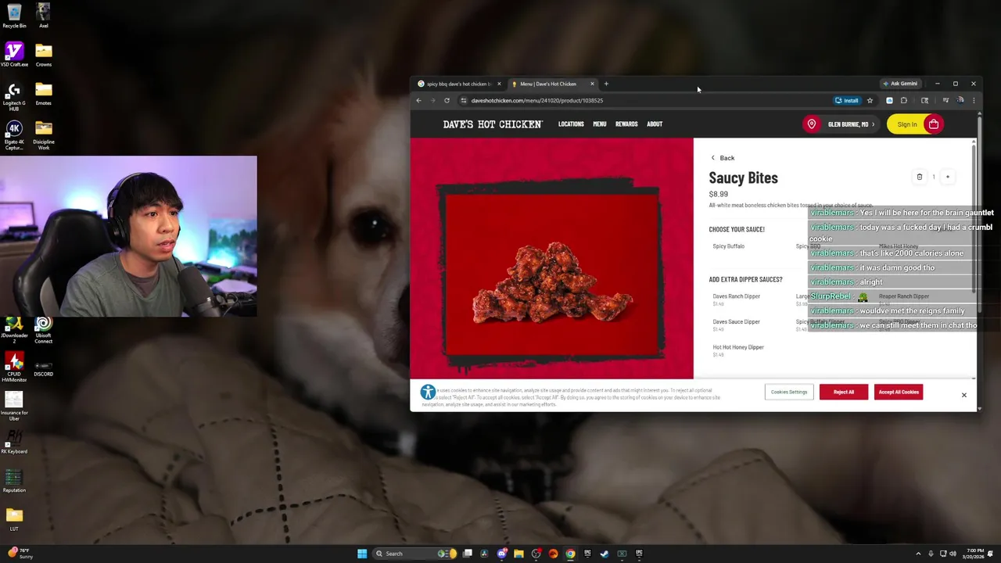Launch Ubisoft Connect desktop icon
The width and height of the screenshot is (1001, 563).
[44, 330]
